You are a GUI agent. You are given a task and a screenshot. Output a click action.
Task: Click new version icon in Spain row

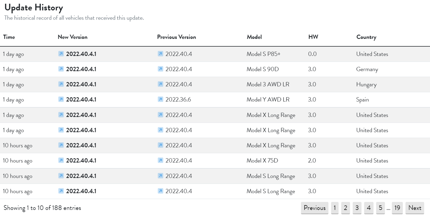61,99
